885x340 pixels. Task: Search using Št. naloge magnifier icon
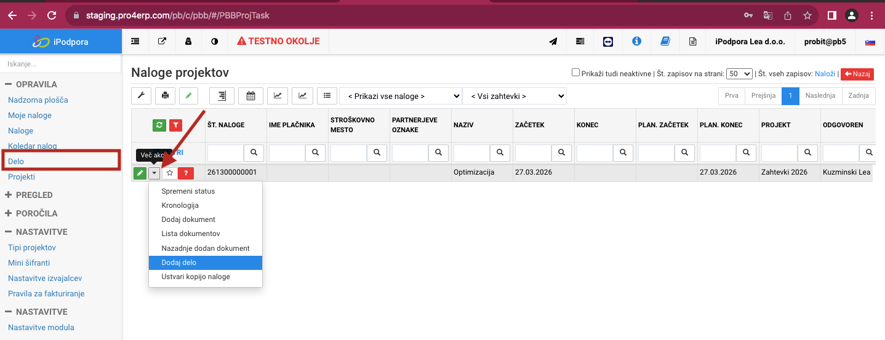[x=254, y=152]
